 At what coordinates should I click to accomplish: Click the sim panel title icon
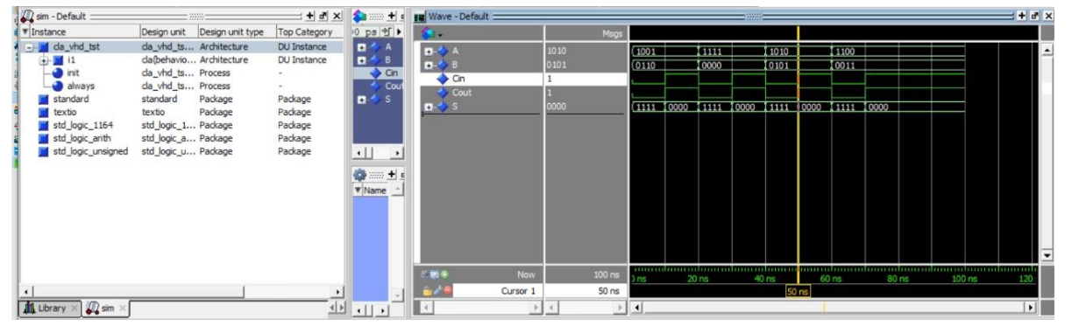click(x=26, y=17)
